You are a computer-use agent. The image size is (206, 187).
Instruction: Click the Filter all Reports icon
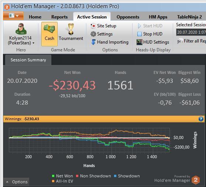click(180, 41)
